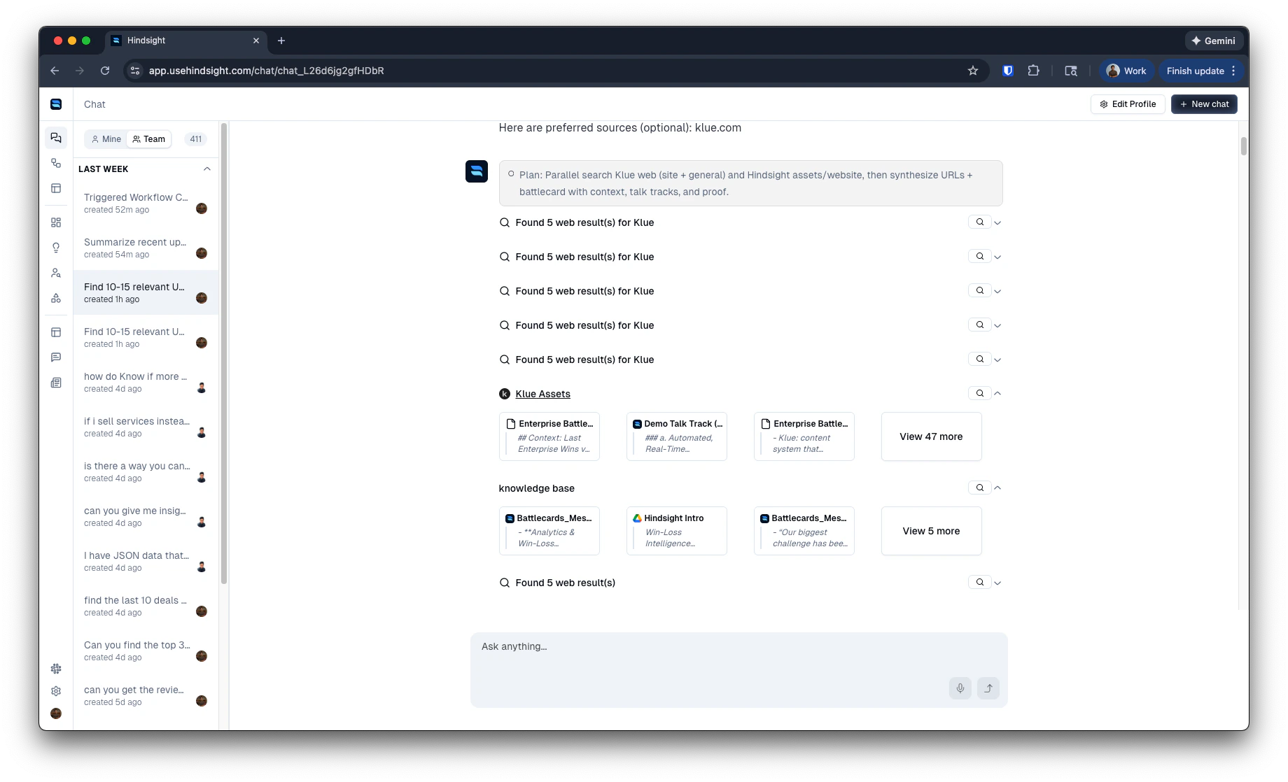The image size is (1288, 782).
Task: Toggle bookmark star in address bar
Action: [972, 70]
